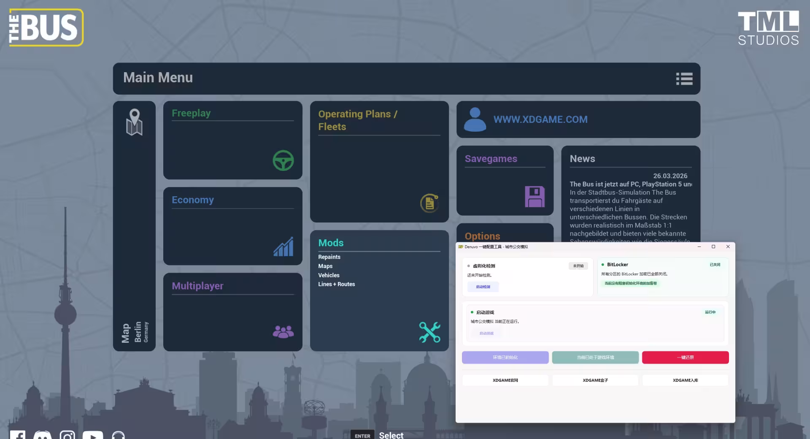Open Repaints under Mods
The image size is (810, 439).
pos(329,257)
